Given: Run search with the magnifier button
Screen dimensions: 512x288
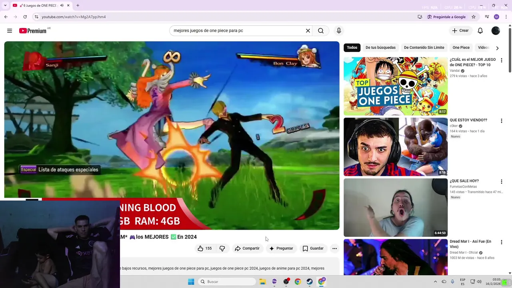Looking at the screenshot, I should pos(321,31).
